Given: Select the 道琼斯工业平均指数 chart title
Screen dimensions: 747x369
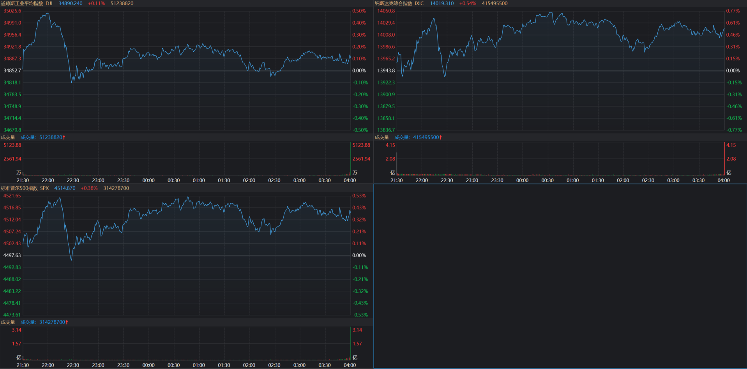Looking at the screenshot, I should click(22, 3).
